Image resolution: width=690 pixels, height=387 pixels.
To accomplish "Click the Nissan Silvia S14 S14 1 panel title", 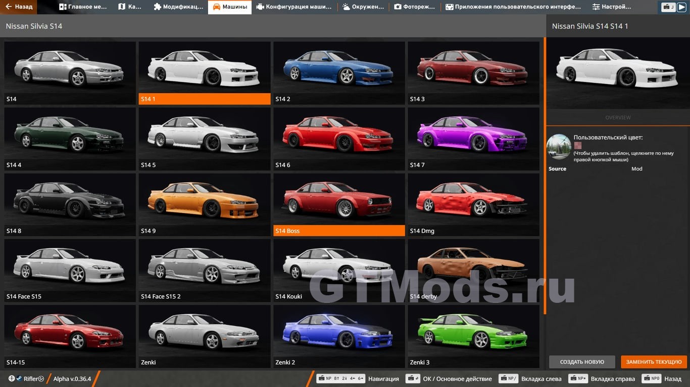I will pyautogui.click(x=590, y=26).
